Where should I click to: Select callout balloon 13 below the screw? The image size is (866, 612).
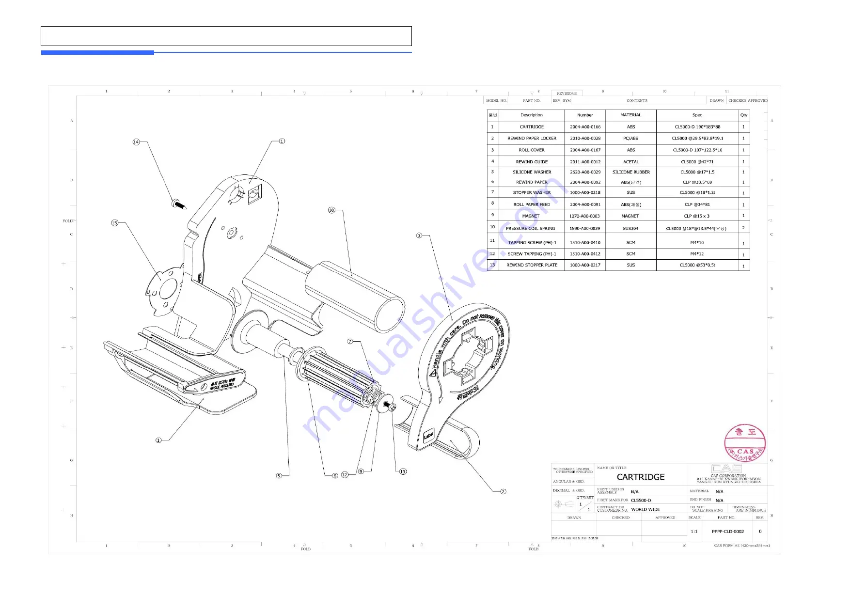pos(403,471)
